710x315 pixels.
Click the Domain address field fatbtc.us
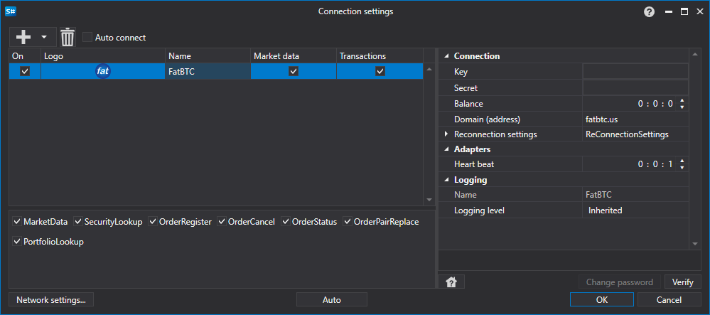(636, 119)
